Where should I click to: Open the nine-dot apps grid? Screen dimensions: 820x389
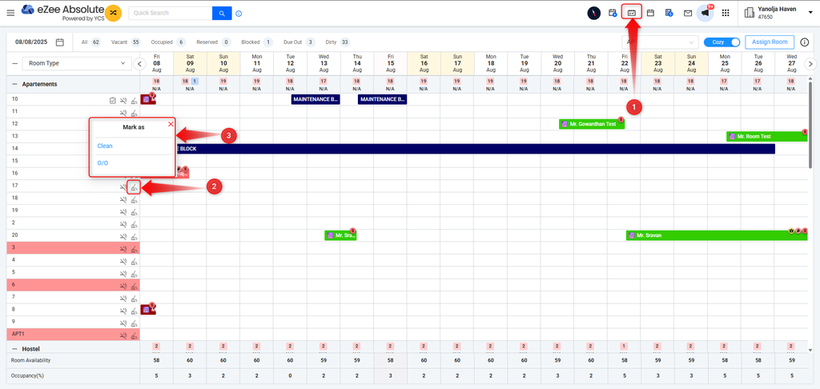tap(726, 13)
